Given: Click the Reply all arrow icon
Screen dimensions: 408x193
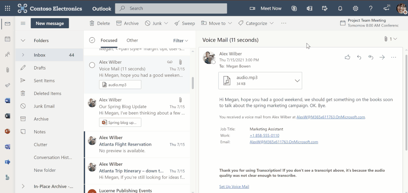Looking at the screenshot, I should 371,57.
